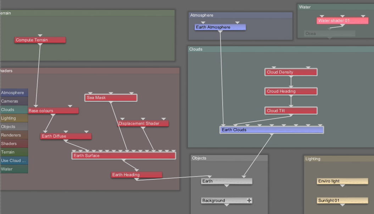
Task: Select the Earth Surface node
Action: [123, 156]
